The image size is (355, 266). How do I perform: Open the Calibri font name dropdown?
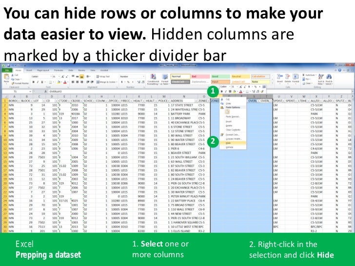tap(51, 76)
